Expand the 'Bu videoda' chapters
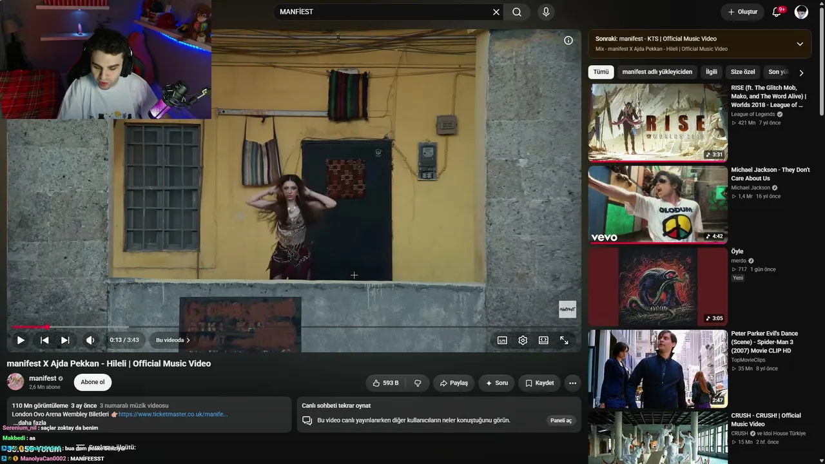Screen dimensions: 825x464 (x=173, y=340)
